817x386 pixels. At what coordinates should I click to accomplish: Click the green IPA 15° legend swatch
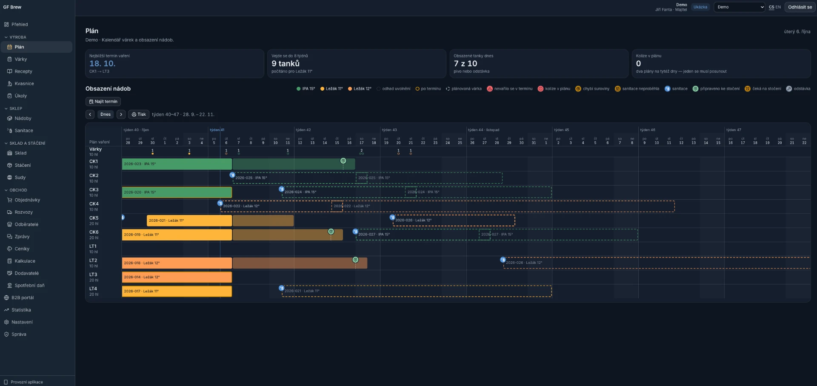[x=298, y=89]
